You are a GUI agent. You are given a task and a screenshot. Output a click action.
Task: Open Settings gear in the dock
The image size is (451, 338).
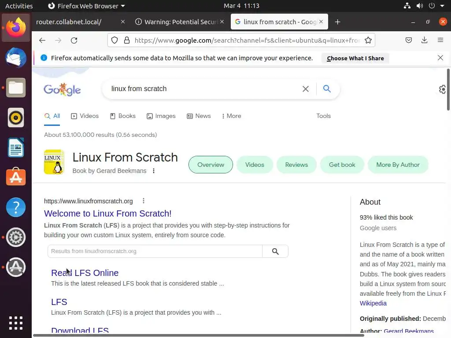coord(16,237)
